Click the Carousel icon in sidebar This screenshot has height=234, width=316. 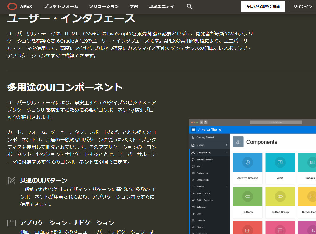[193, 220]
